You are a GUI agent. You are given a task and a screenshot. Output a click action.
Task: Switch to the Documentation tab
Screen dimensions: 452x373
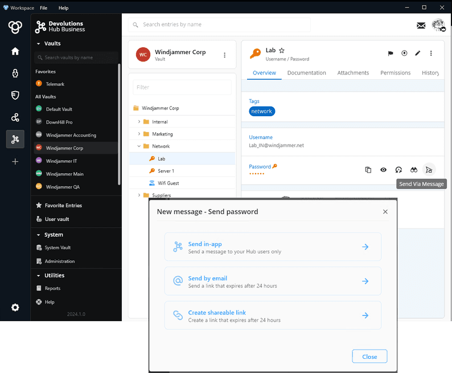point(306,73)
